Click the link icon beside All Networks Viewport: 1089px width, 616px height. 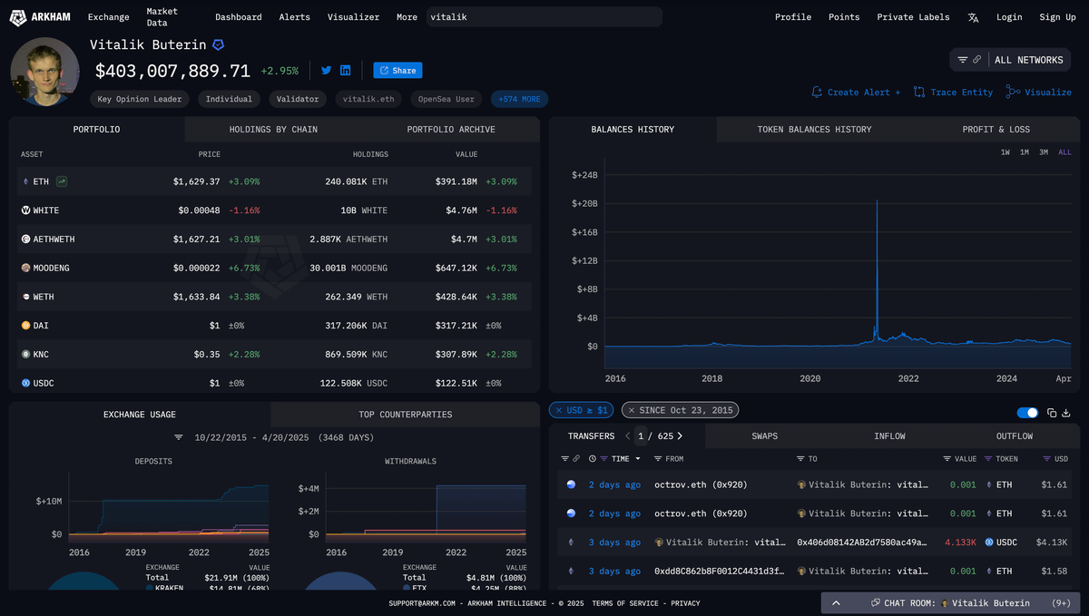[x=976, y=60]
